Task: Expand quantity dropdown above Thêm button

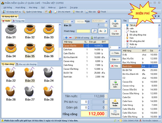Action: [119, 47]
